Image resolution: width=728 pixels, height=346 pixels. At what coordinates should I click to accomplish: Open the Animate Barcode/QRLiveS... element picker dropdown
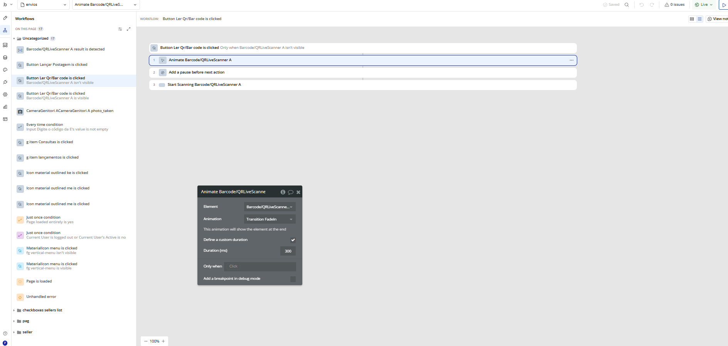point(106,5)
